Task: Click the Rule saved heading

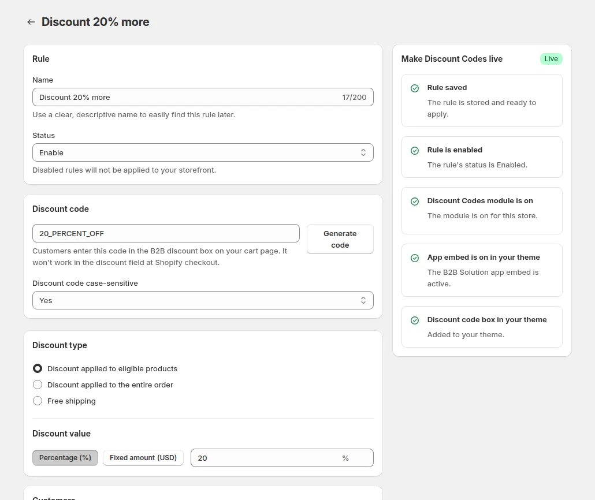Action: point(447,88)
